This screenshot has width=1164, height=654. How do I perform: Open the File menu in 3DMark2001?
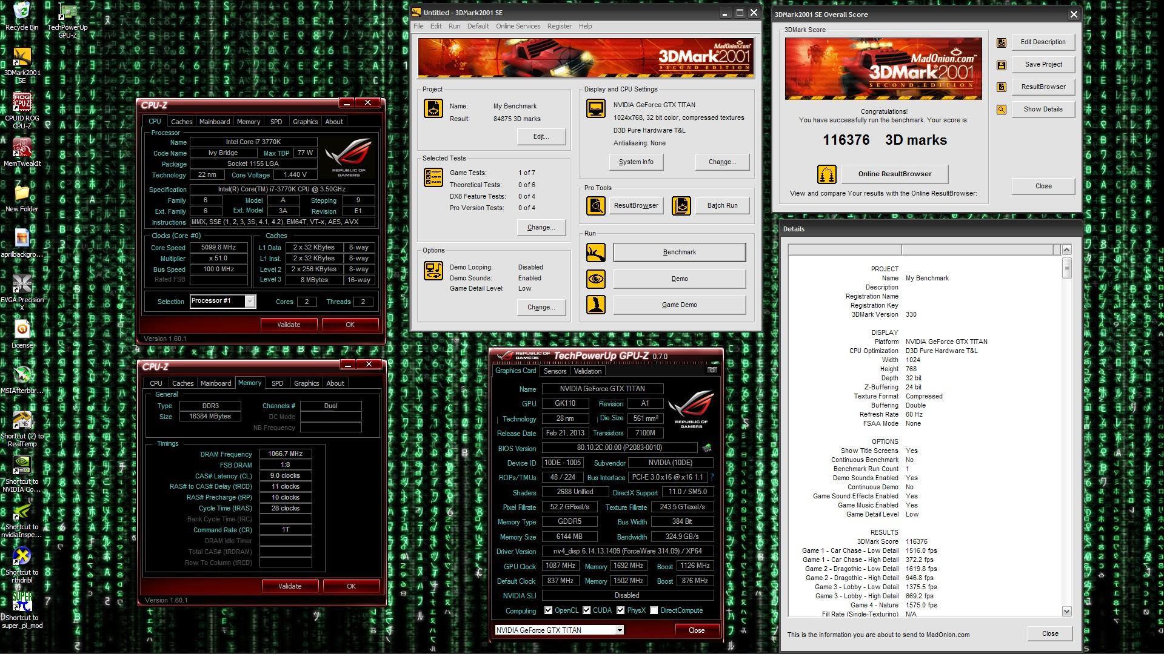[418, 26]
